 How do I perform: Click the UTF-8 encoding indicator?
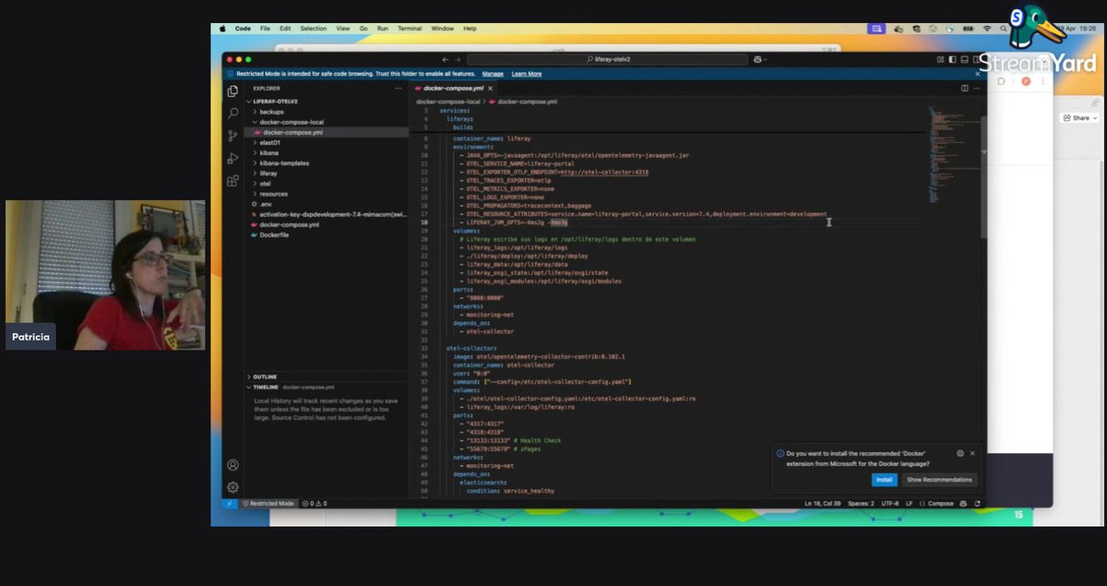pos(890,503)
